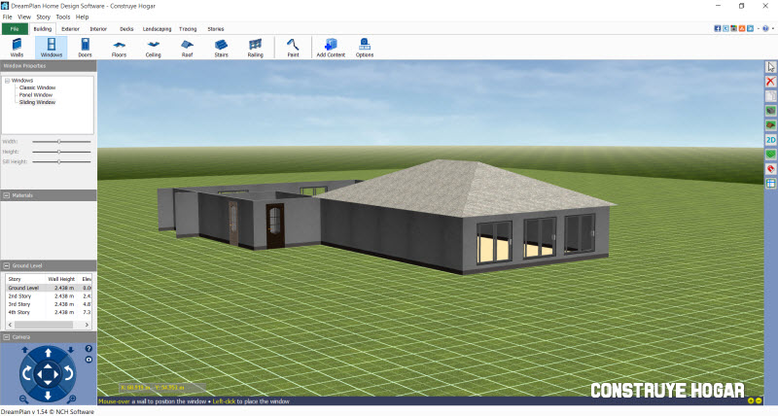Collapse the Materials panel
The height and width of the screenshot is (416, 778).
coord(7,195)
